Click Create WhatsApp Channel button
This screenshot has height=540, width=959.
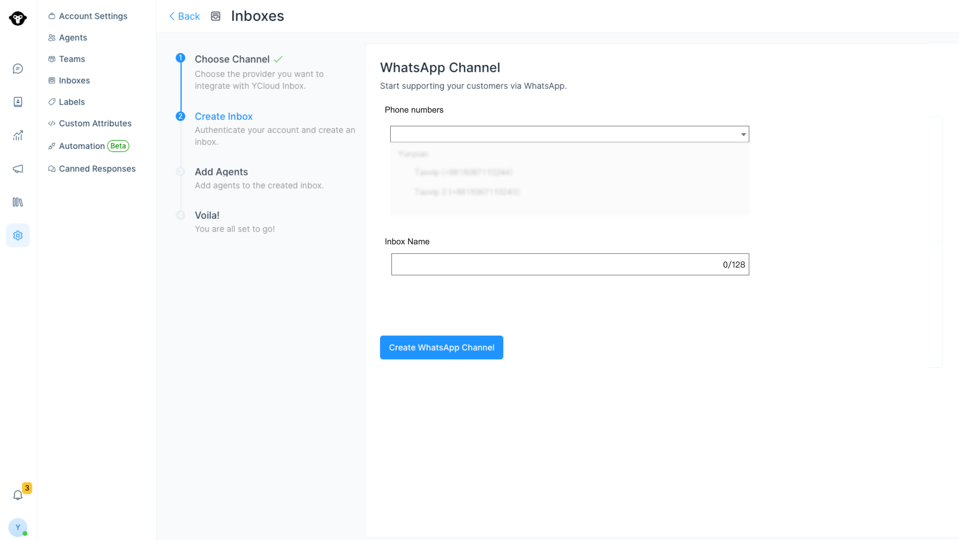click(x=441, y=347)
